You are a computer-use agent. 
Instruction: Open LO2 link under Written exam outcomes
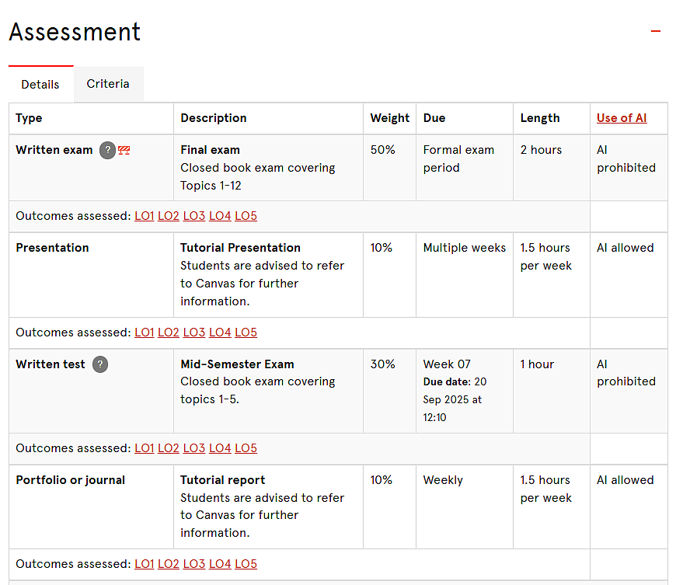(168, 215)
